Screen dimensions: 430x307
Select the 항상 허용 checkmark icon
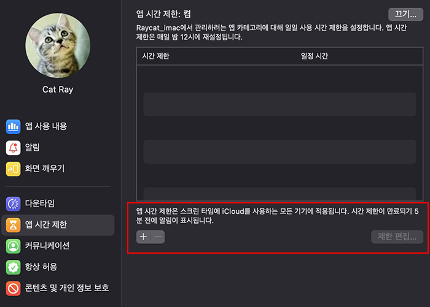[x=13, y=267]
